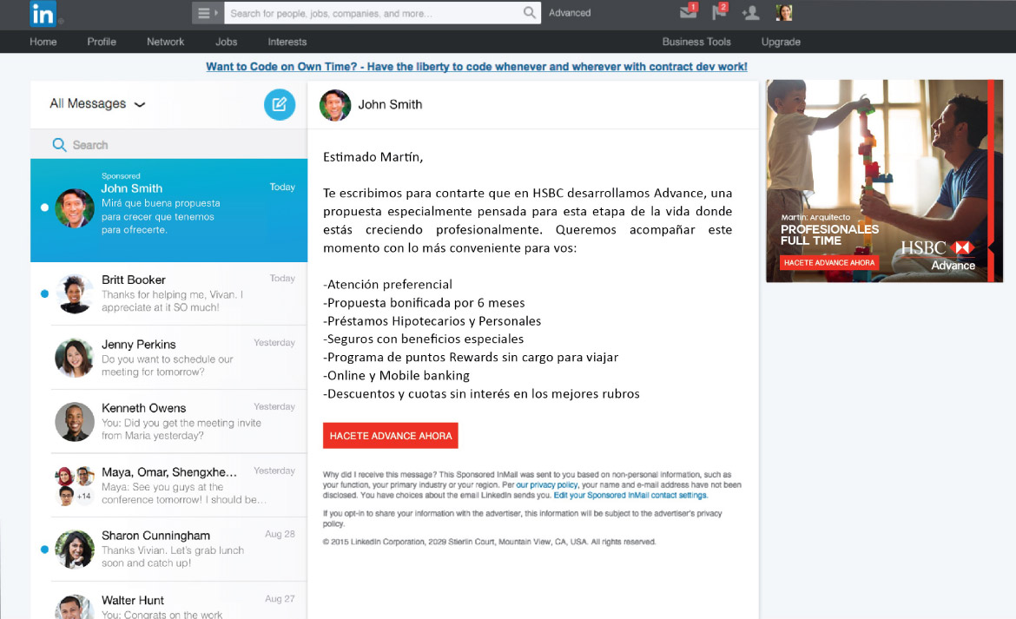Open the add connections icon

751,13
